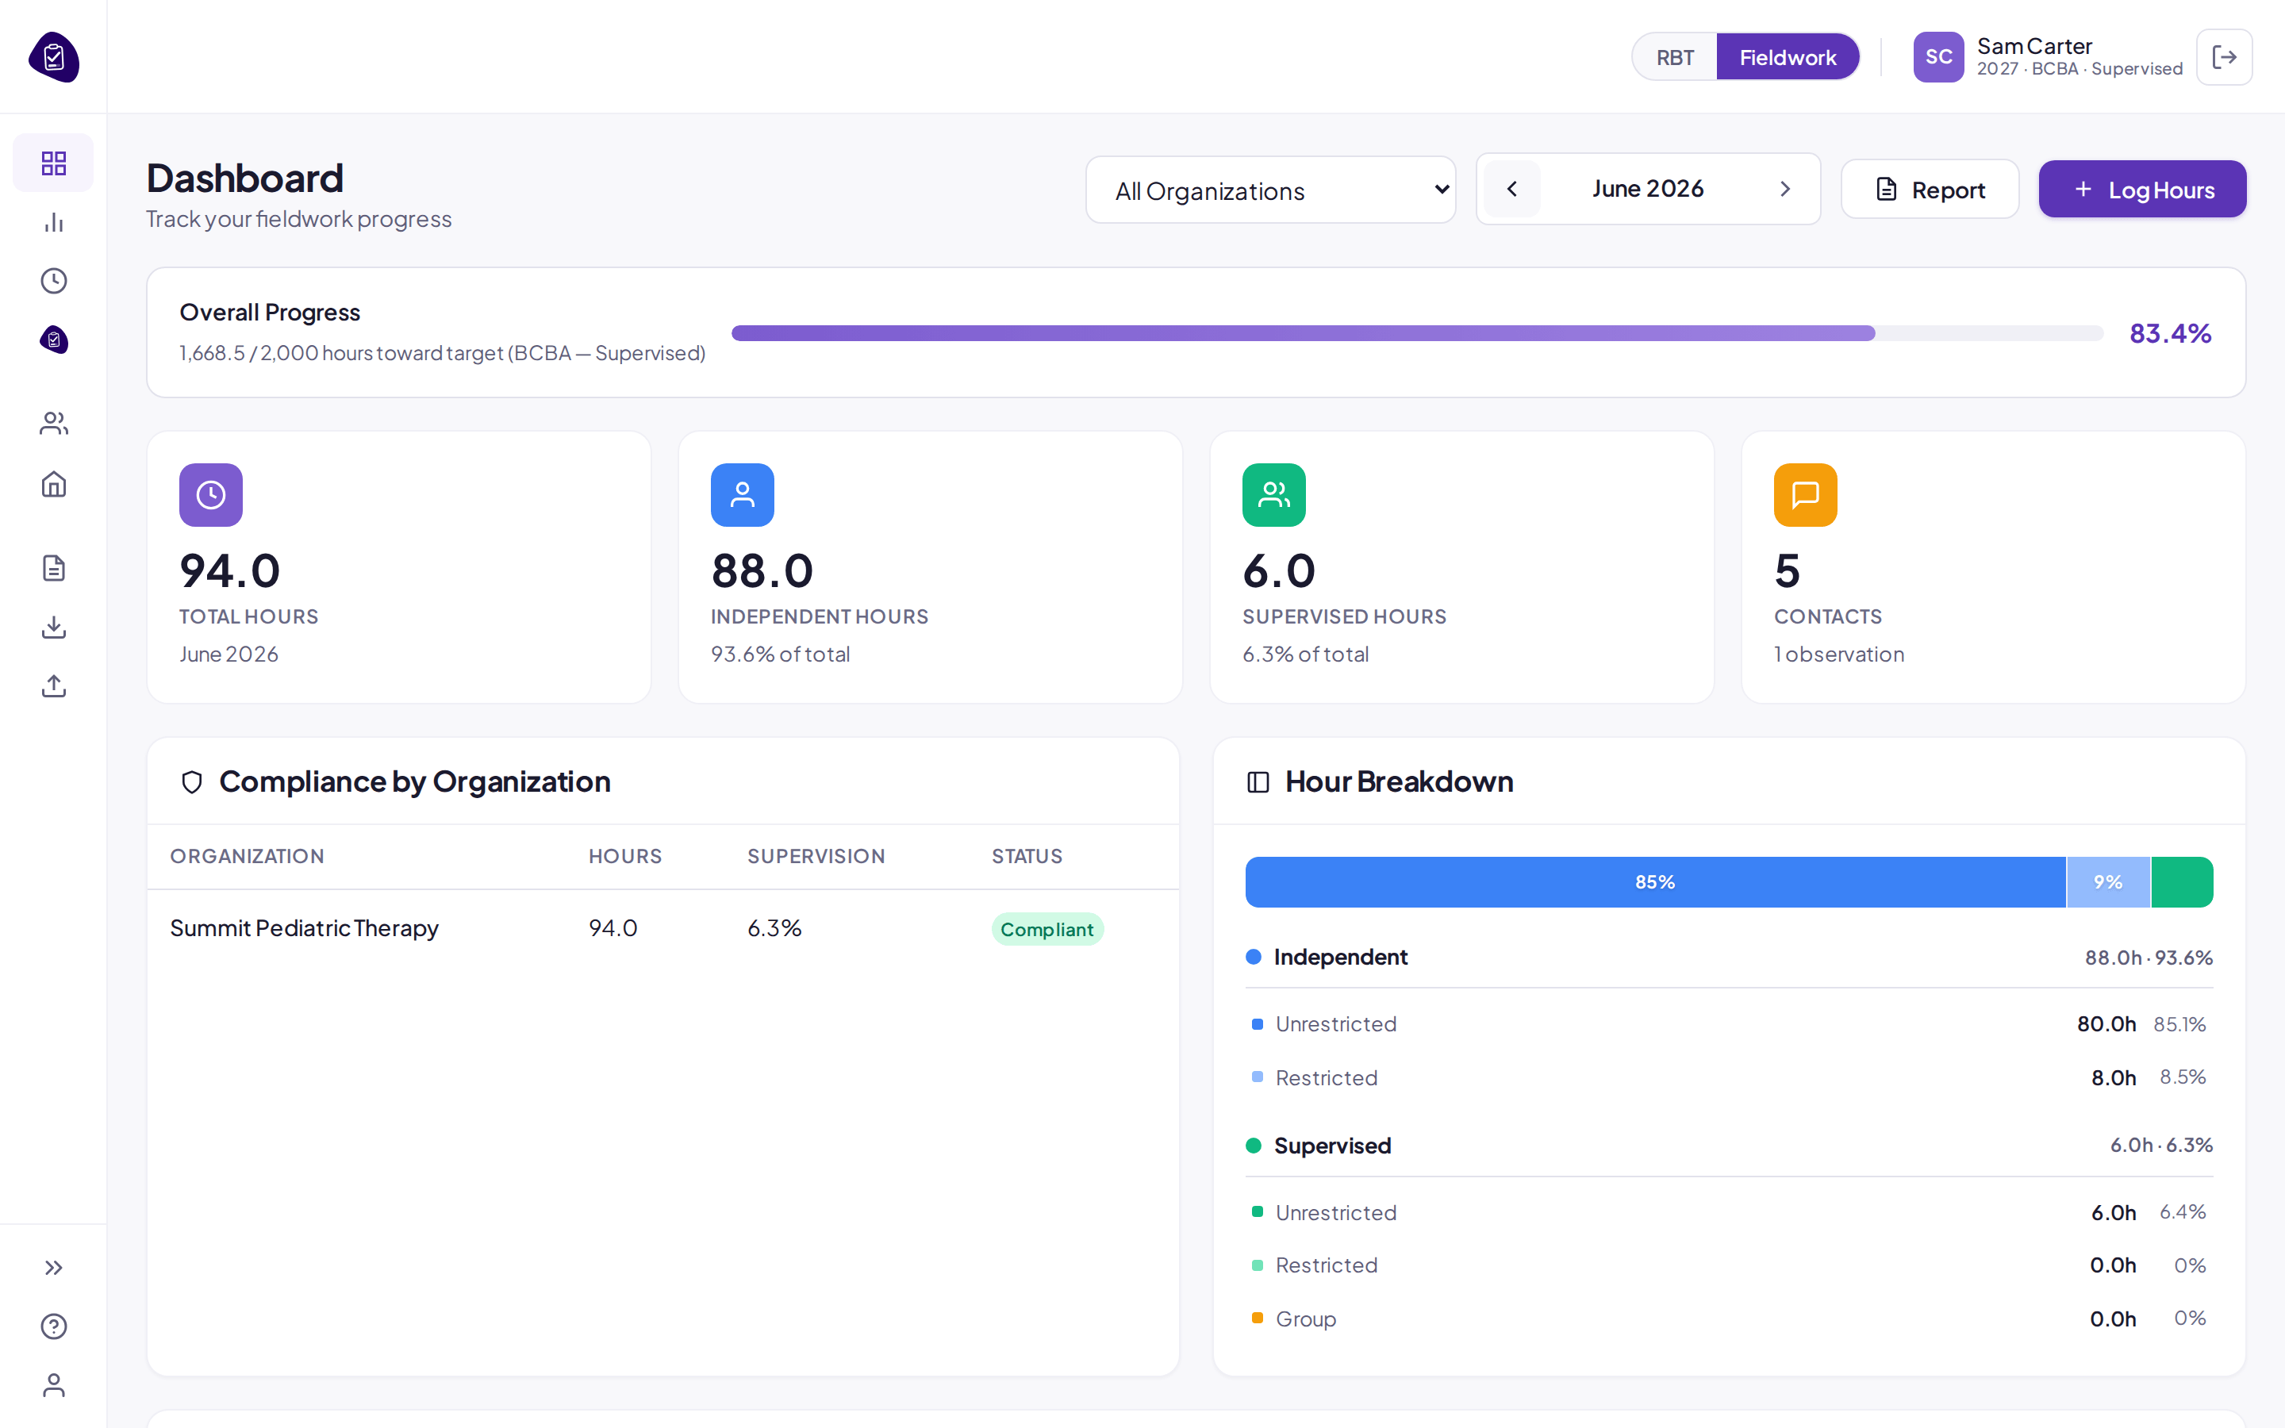Open the clock hours sidebar icon
Screen dimensions: 2285x1428
(54, 281)
